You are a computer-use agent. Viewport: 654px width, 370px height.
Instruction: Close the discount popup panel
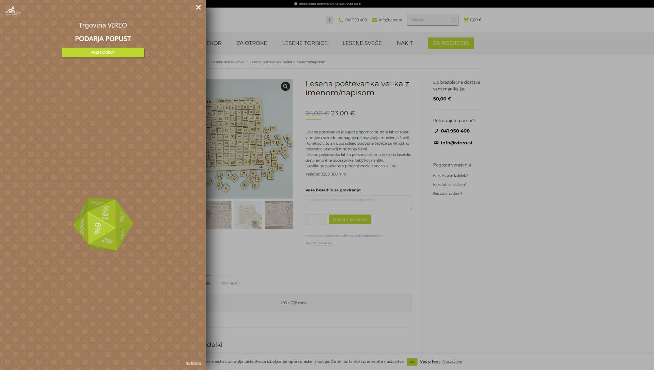tap(198, 7)
